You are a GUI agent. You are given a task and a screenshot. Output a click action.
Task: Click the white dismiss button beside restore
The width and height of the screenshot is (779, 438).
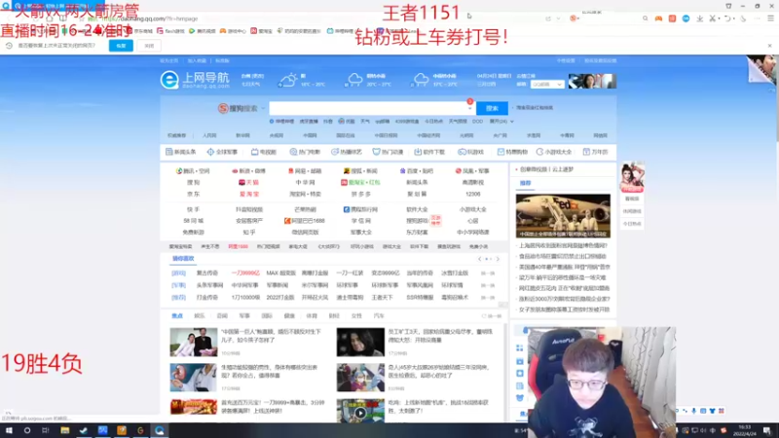click(149, 46)
